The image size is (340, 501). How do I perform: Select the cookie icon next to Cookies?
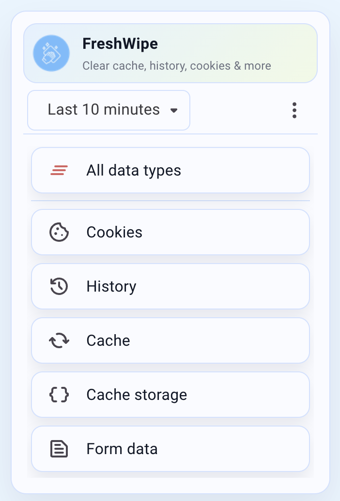[x=59, y=232]
